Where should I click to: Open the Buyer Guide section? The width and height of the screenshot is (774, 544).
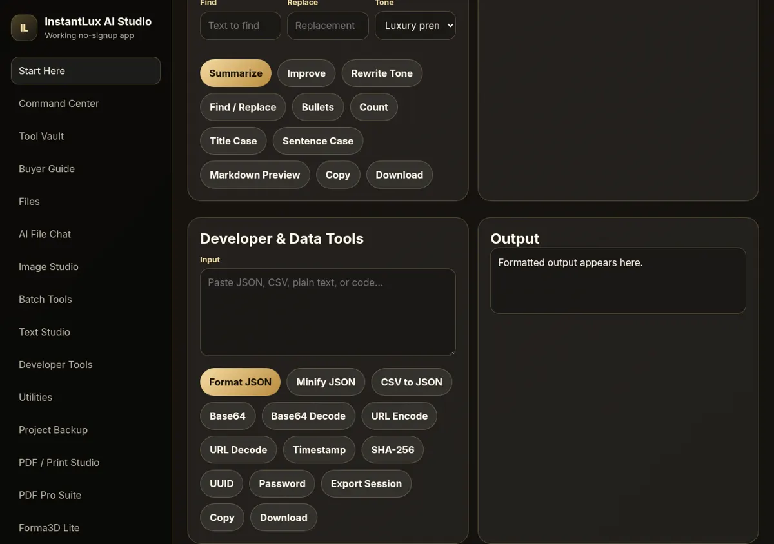point(86,169)
